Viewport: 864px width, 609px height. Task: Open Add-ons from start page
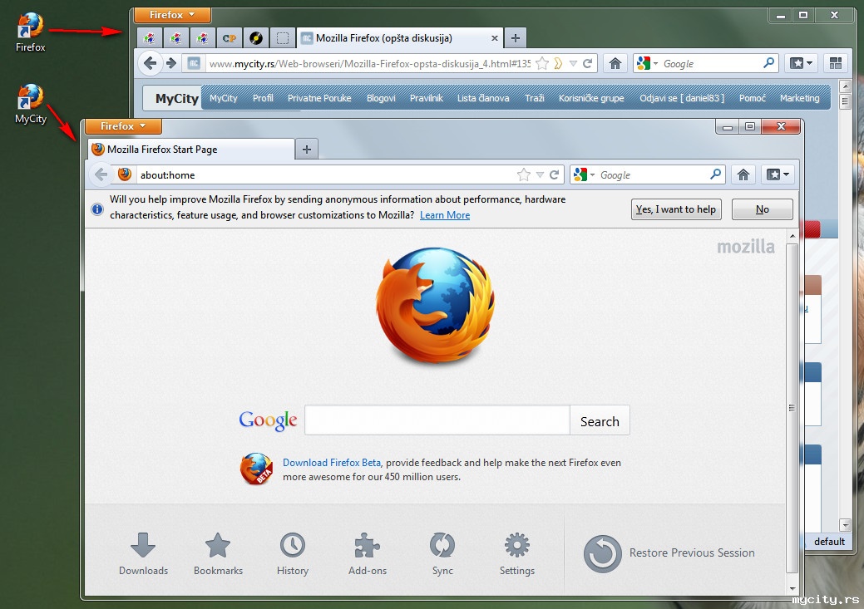click(367, 554)
